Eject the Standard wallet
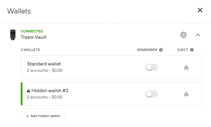Viewport: 211px width, 127px height. [186, 67]
